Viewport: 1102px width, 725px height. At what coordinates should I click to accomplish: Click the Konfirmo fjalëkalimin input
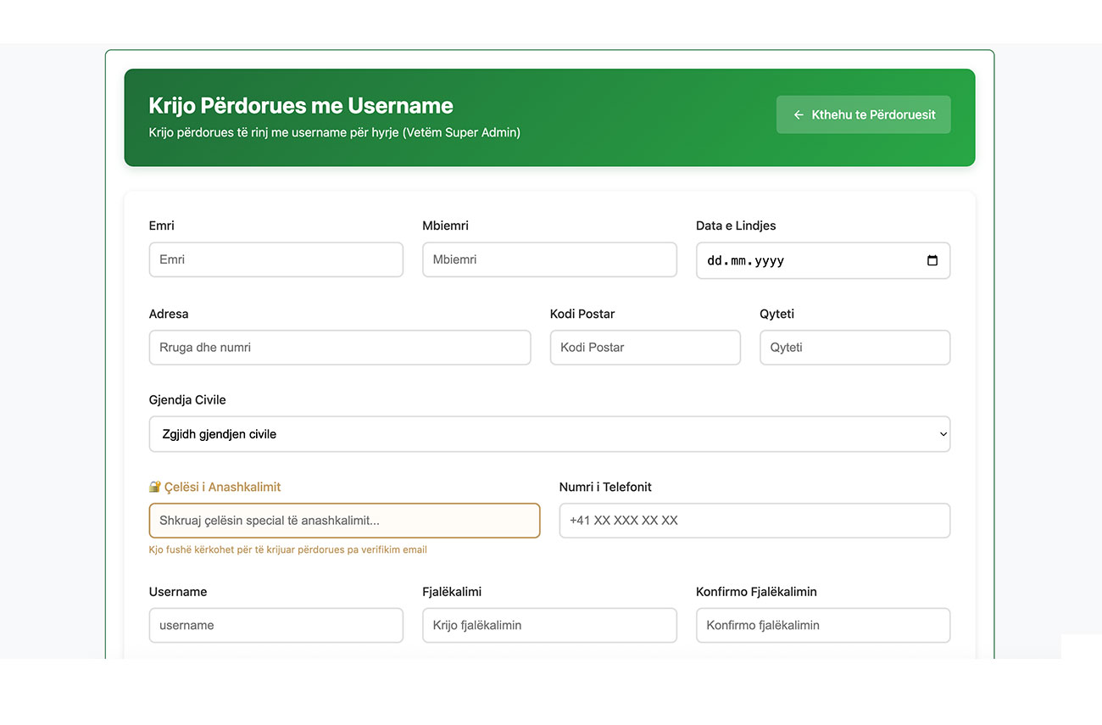coord(822,625)
